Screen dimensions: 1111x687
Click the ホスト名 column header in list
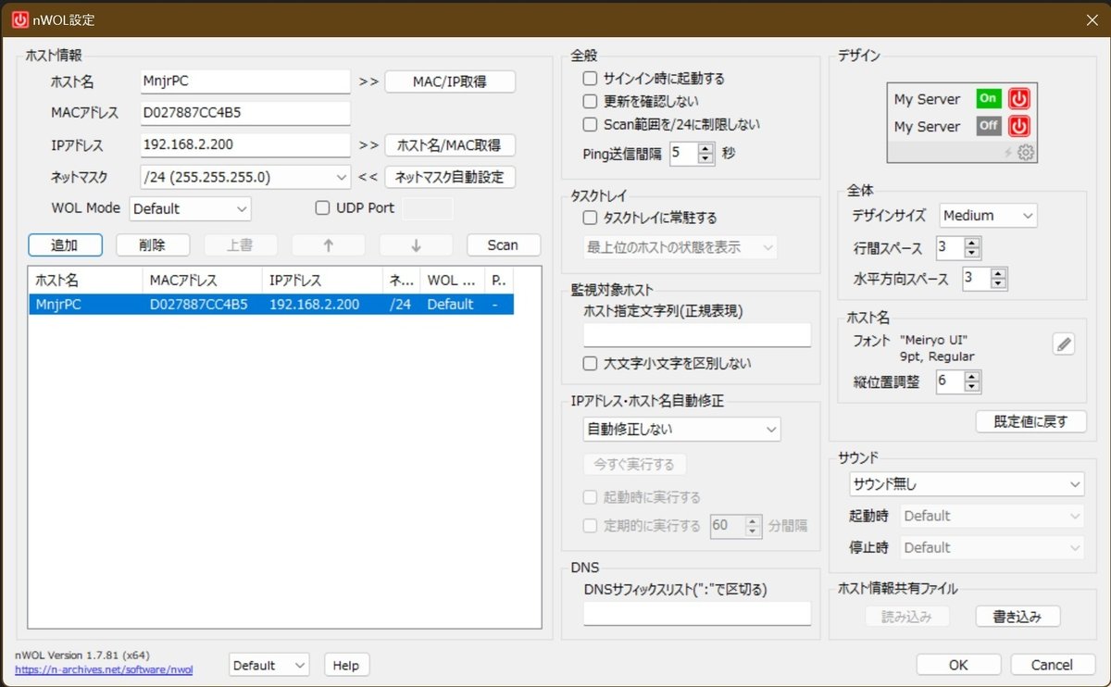pos(86,279)
